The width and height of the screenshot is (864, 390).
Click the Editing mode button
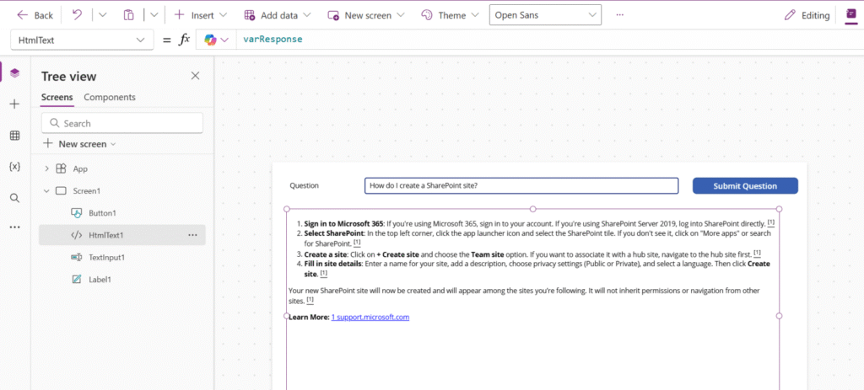click(807, 15)
